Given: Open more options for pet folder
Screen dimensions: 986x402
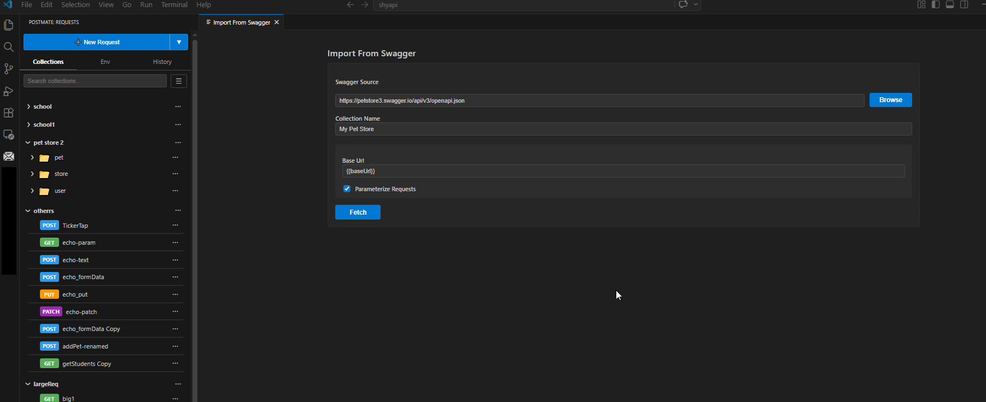Looking at the screenshot, I should coord(175,157).
